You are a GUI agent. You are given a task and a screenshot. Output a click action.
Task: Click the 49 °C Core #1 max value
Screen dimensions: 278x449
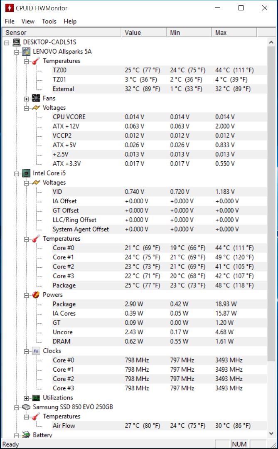point(234,257)
